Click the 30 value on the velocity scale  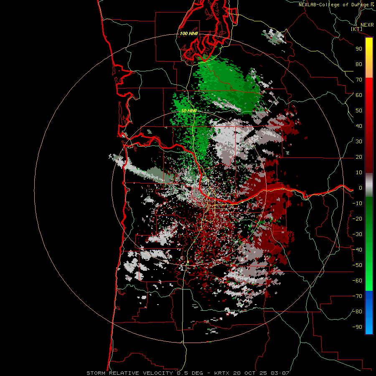[359, 142]
